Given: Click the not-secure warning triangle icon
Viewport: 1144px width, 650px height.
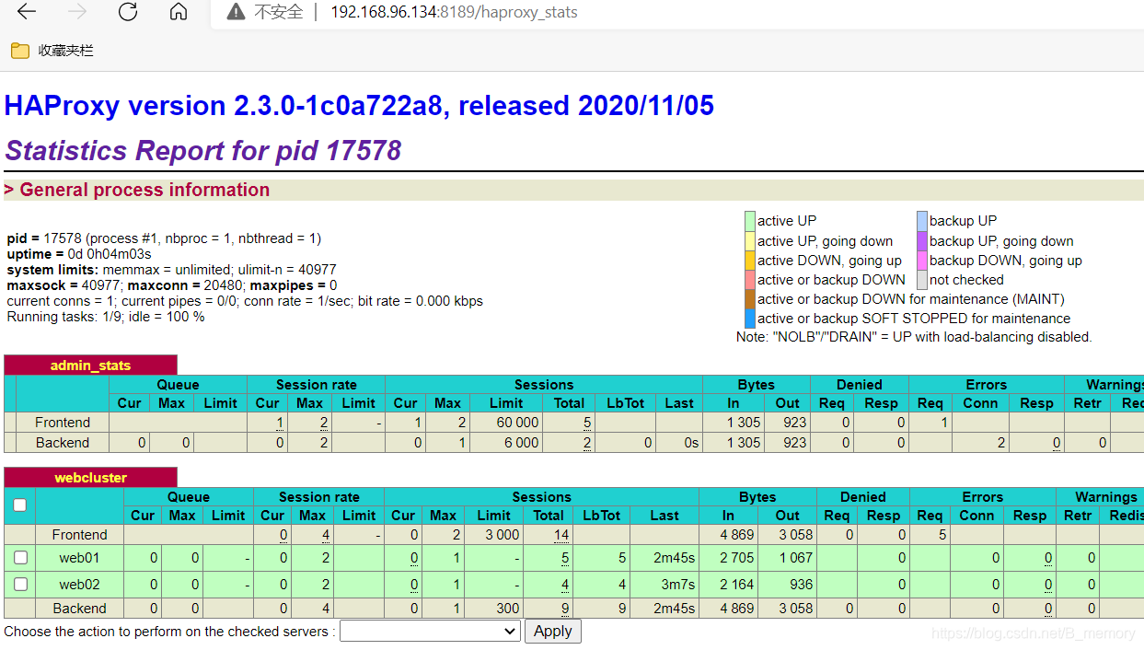Looking at the screenshot, I should (237, 12).
